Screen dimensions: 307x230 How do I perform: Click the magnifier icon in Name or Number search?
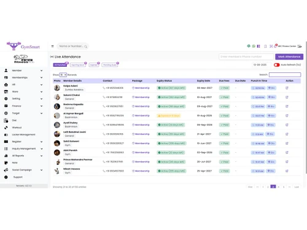point(85,47)
